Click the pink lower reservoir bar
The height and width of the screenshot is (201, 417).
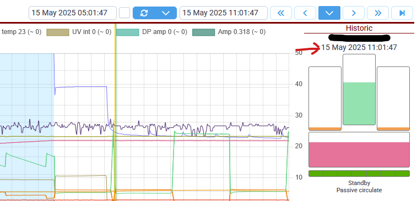(359, 155)
